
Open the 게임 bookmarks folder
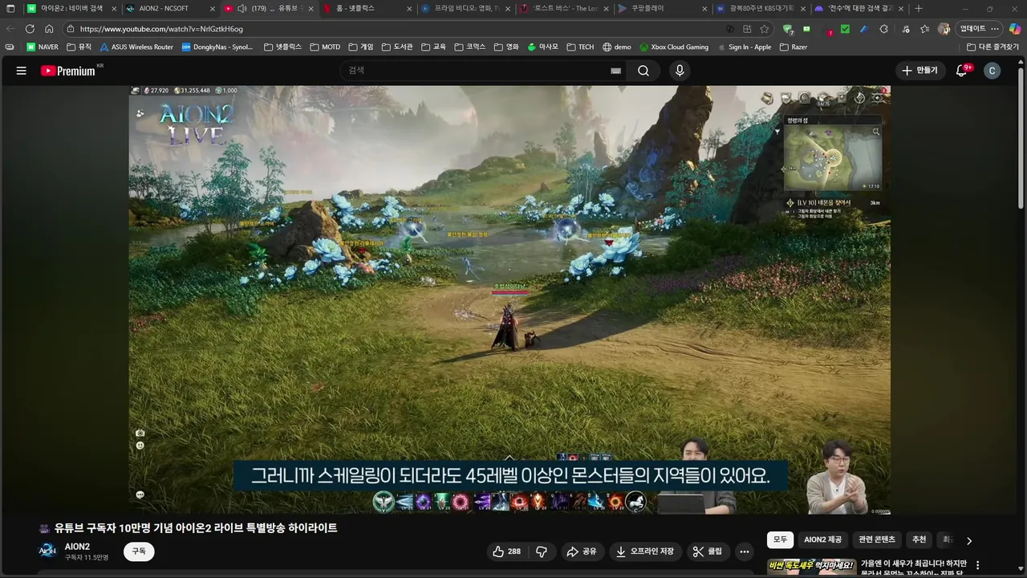[361, 47]
